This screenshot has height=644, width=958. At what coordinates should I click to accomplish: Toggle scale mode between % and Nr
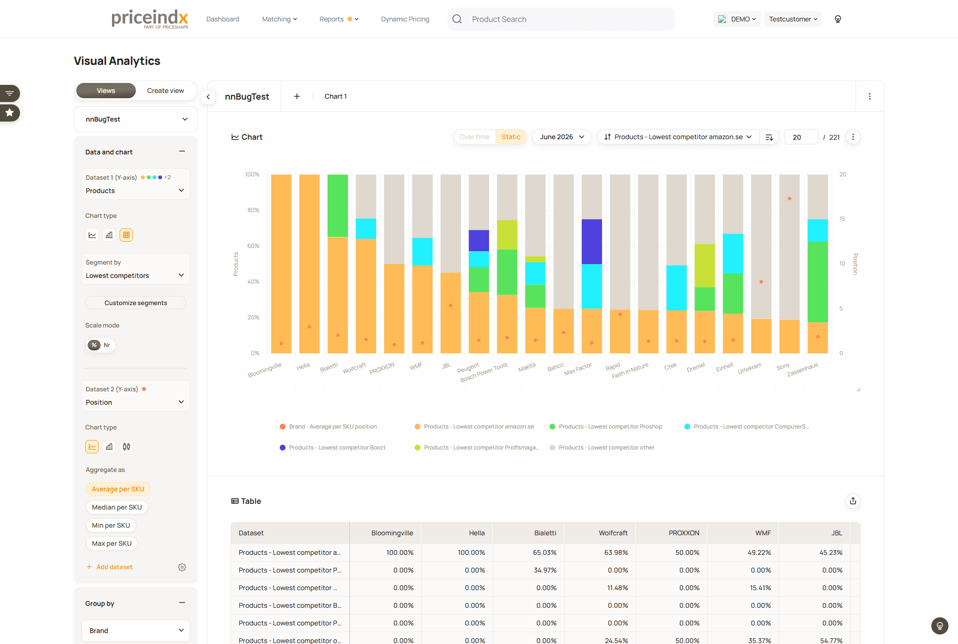(101, 345)
